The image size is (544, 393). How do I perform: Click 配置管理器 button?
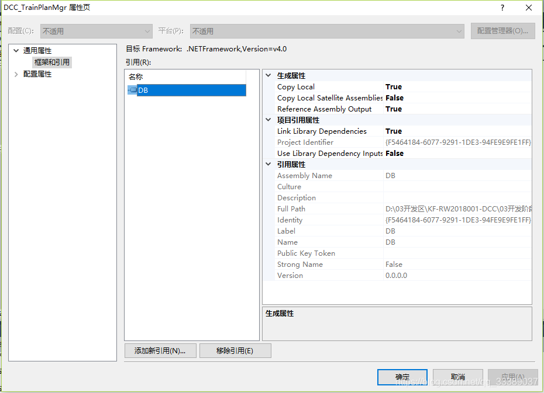(502, 31)
